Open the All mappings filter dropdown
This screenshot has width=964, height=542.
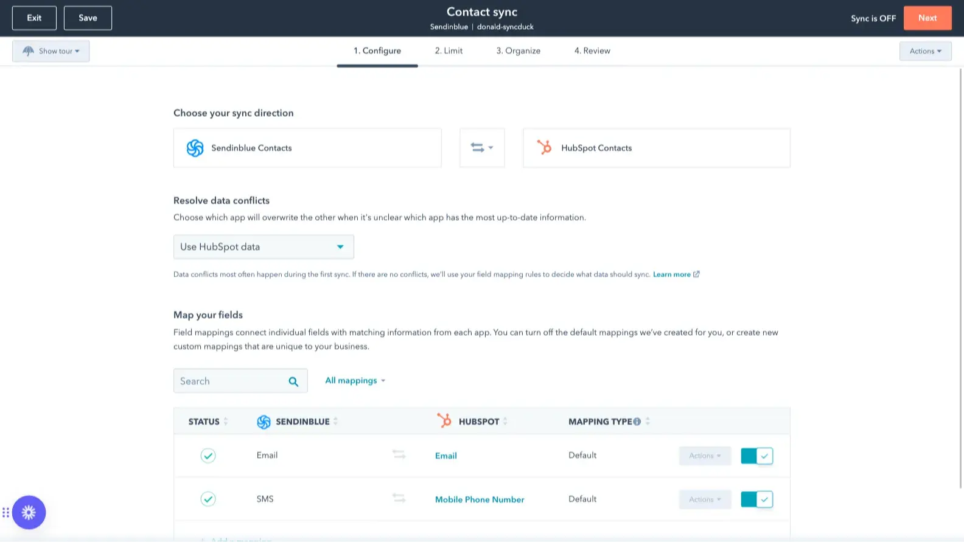(355, 381)
